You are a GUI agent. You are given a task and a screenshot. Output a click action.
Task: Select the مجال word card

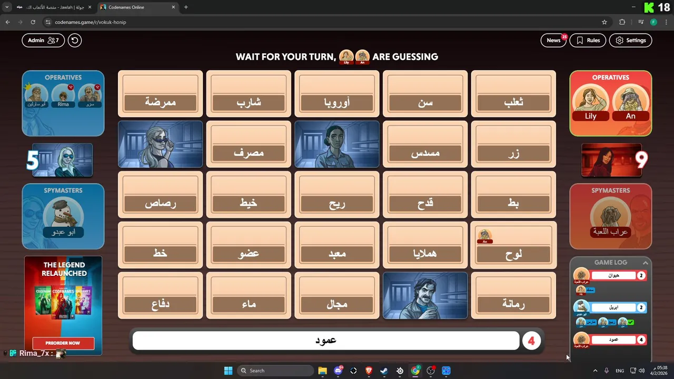coord(337,296)
